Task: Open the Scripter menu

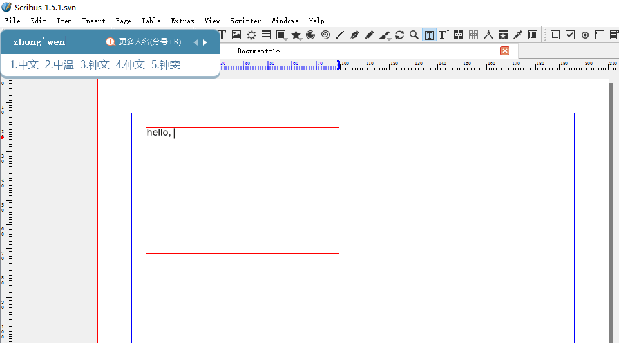Action: pos(245,21)
